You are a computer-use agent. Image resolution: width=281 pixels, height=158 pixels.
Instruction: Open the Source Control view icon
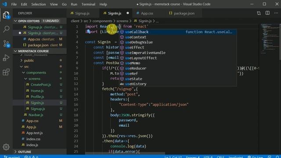[x=6, y=43]
